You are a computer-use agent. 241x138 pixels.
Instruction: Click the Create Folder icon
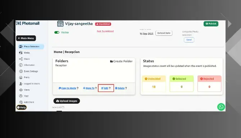[x=111, y=61]
